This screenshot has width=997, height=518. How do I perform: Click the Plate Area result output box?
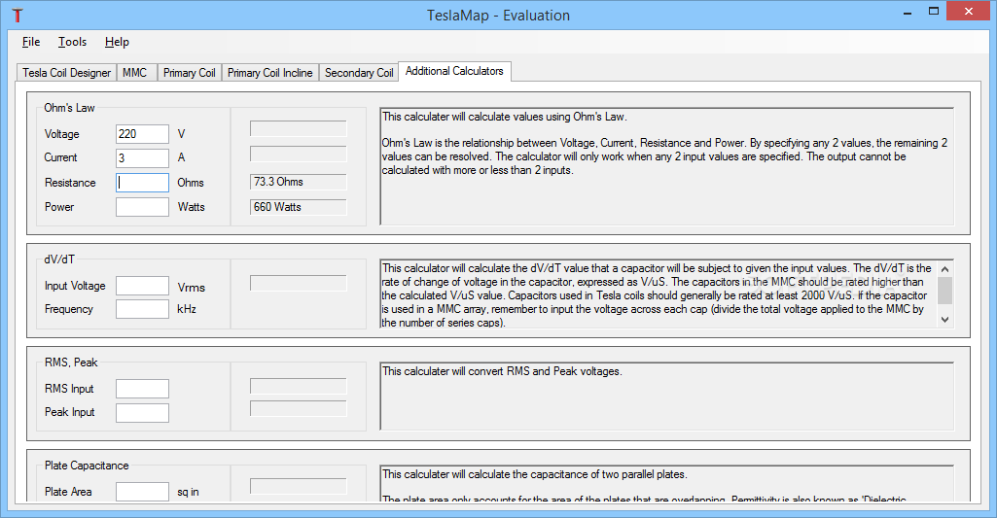(x=299, y=486)
